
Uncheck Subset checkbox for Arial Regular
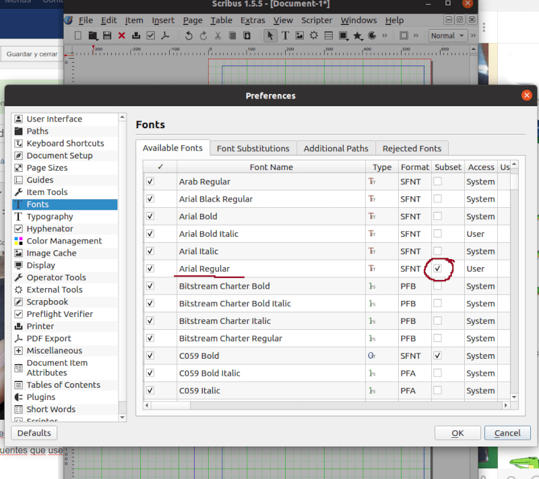coord(437,269)
